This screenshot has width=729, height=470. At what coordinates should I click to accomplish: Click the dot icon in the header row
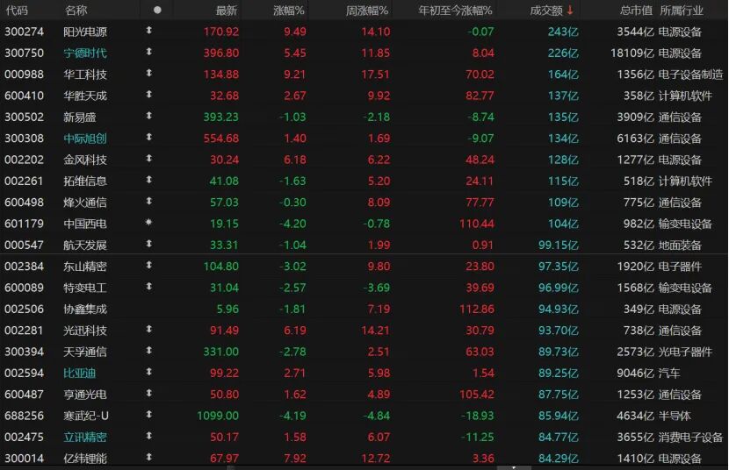[x=157, y=11]
